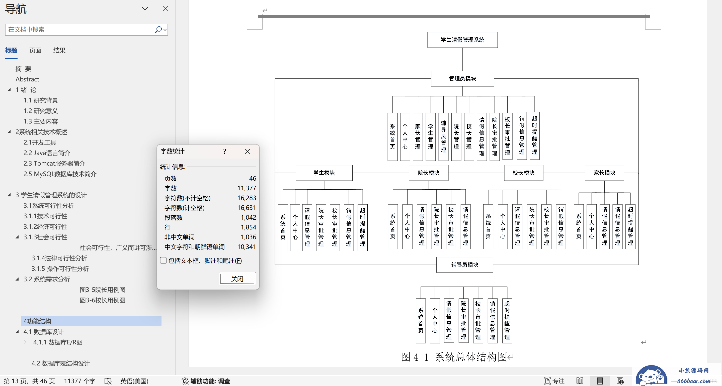The height and width of the screenshot is (386, 722).
Task: Switch to web layout view icon
Action: (620, 381)
